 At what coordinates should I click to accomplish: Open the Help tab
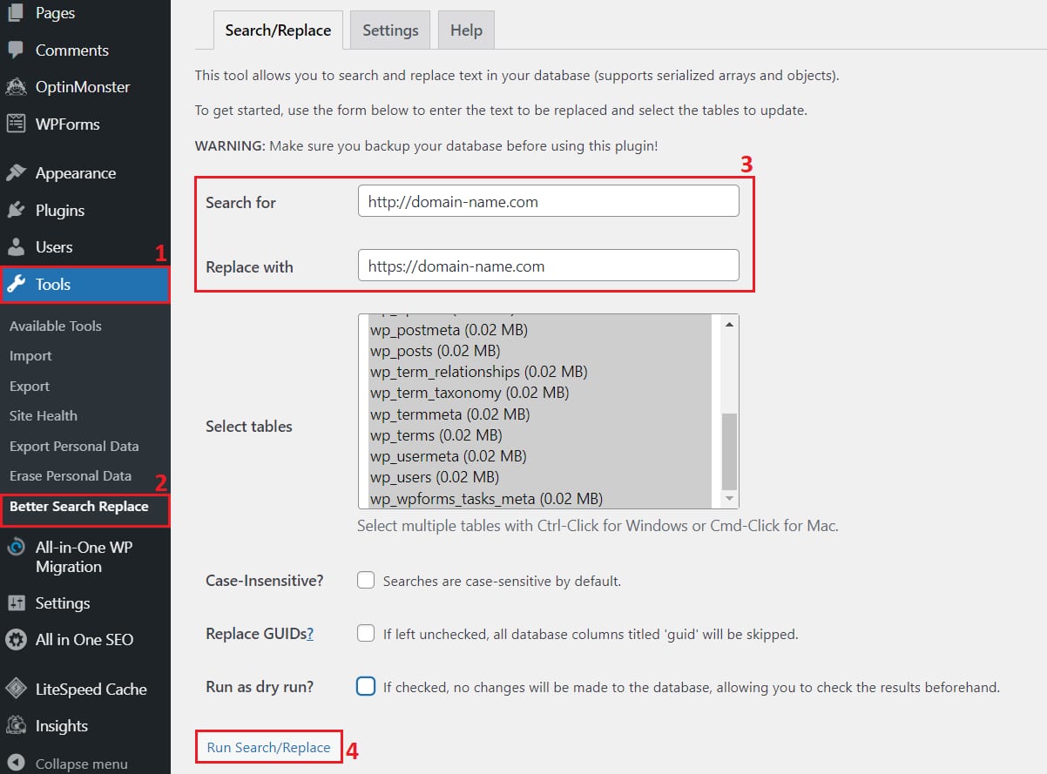coord(465,29)
